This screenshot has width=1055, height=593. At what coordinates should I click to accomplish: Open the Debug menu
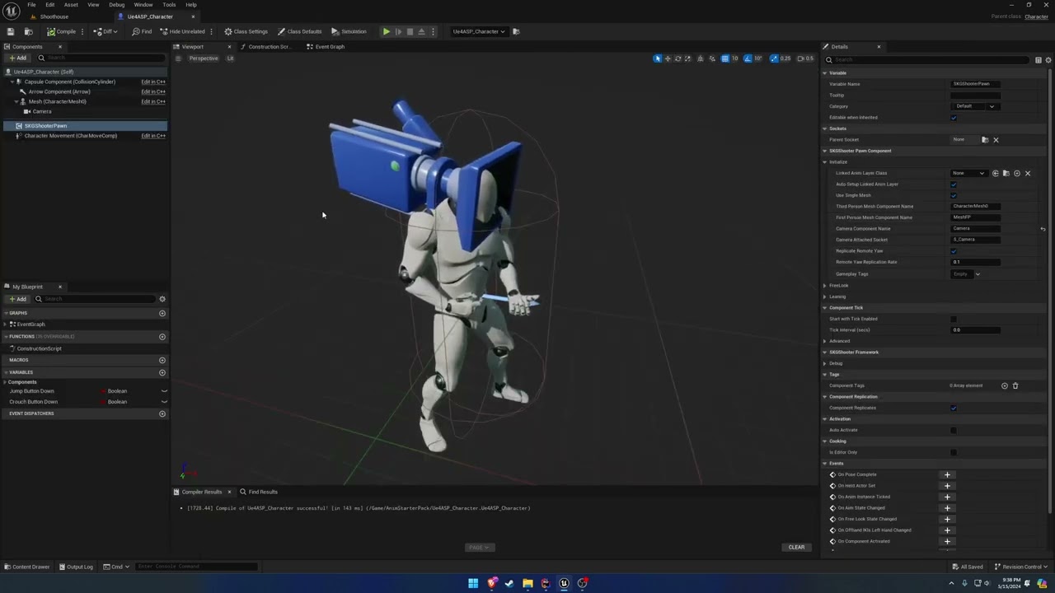tap(117, 5)
